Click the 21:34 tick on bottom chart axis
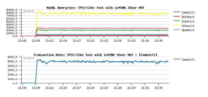This screenshot has width=208, height=97. point(158,88)
